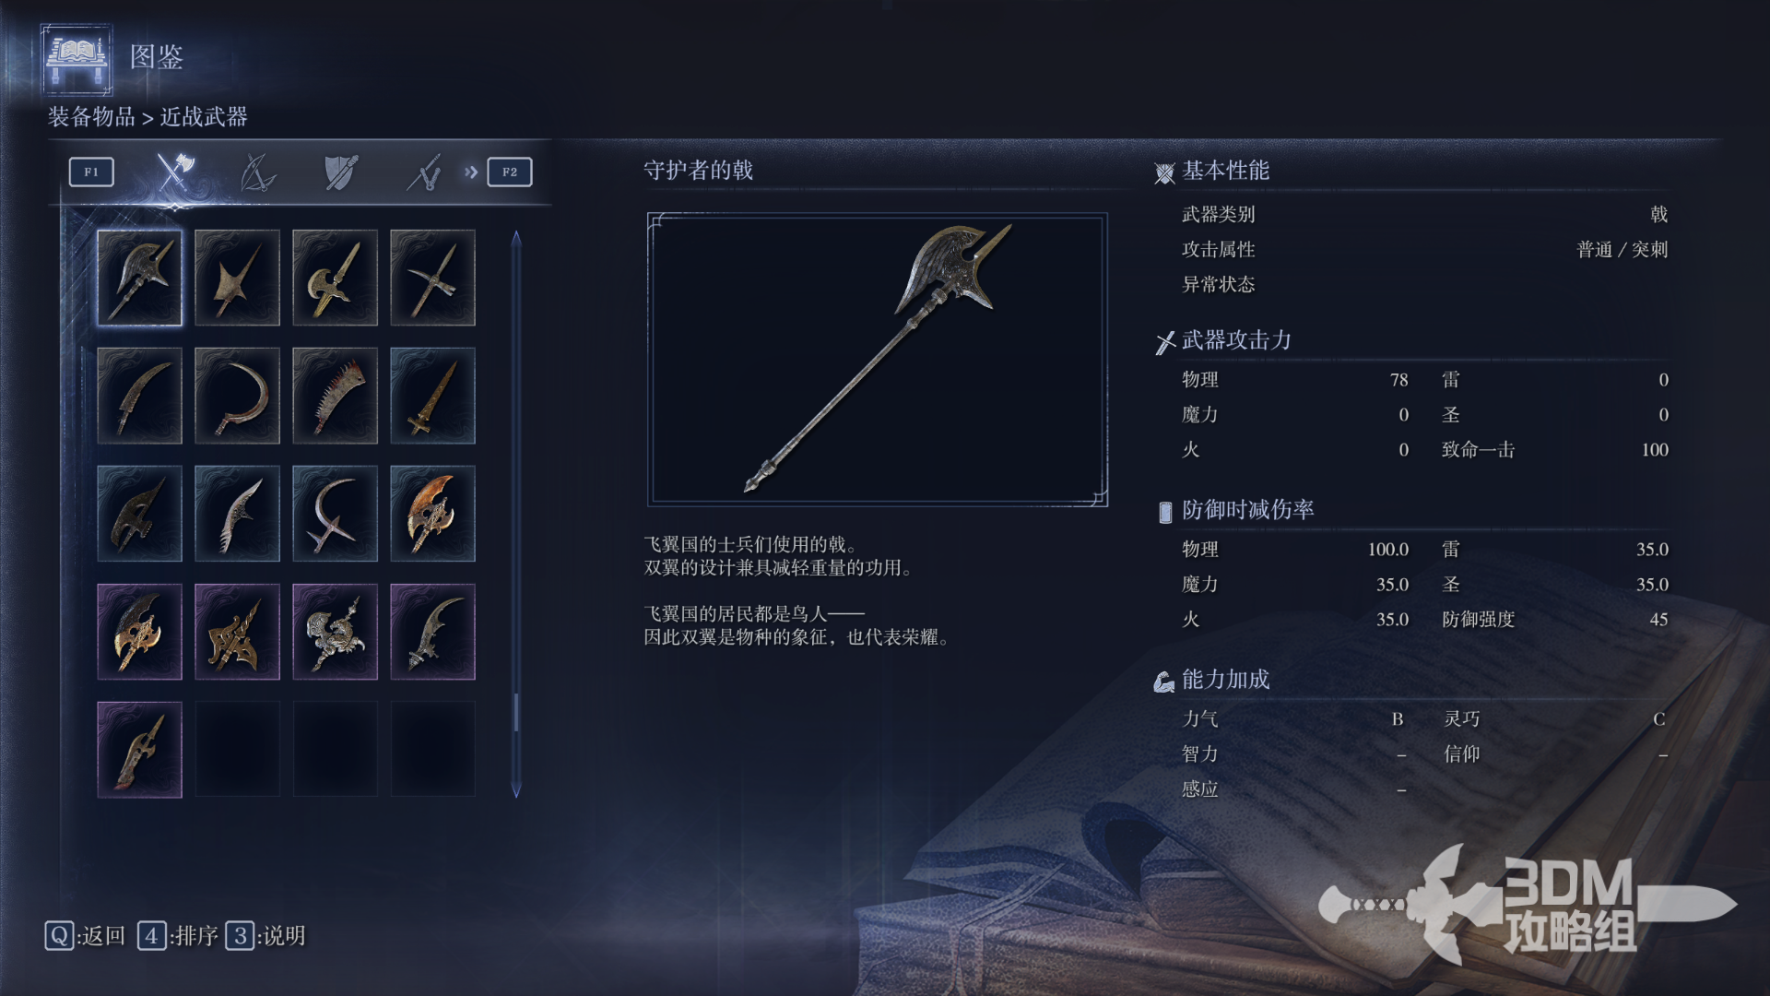The image size is (1770, 996).
Task: Open the crossed staff and sword tab icon
Action: click(x=424, y=172)
